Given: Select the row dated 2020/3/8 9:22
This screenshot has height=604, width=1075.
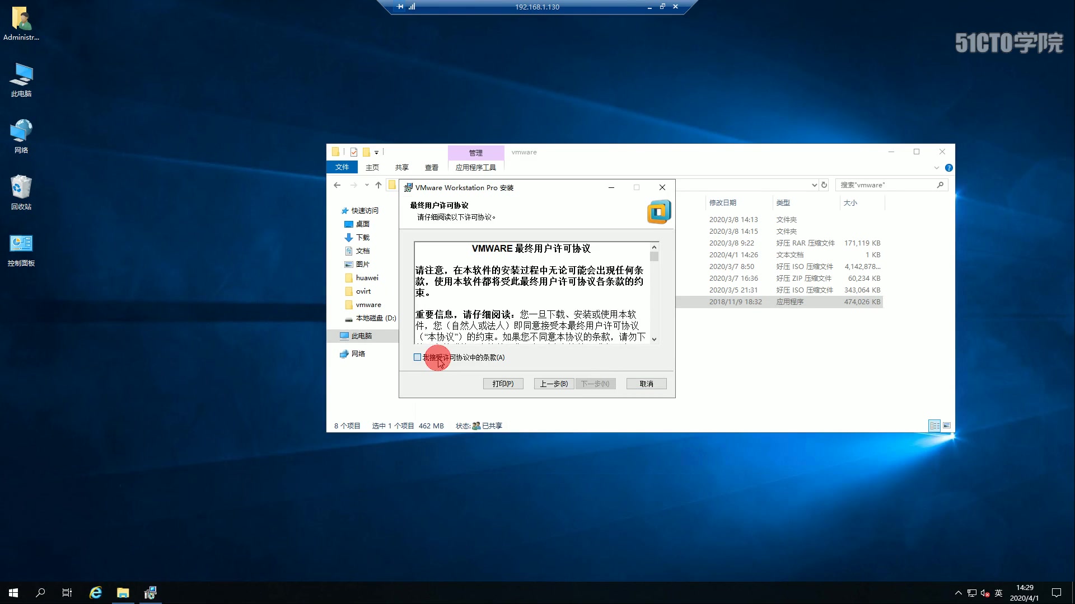Looking at the screenshot, I should point(778,243).
